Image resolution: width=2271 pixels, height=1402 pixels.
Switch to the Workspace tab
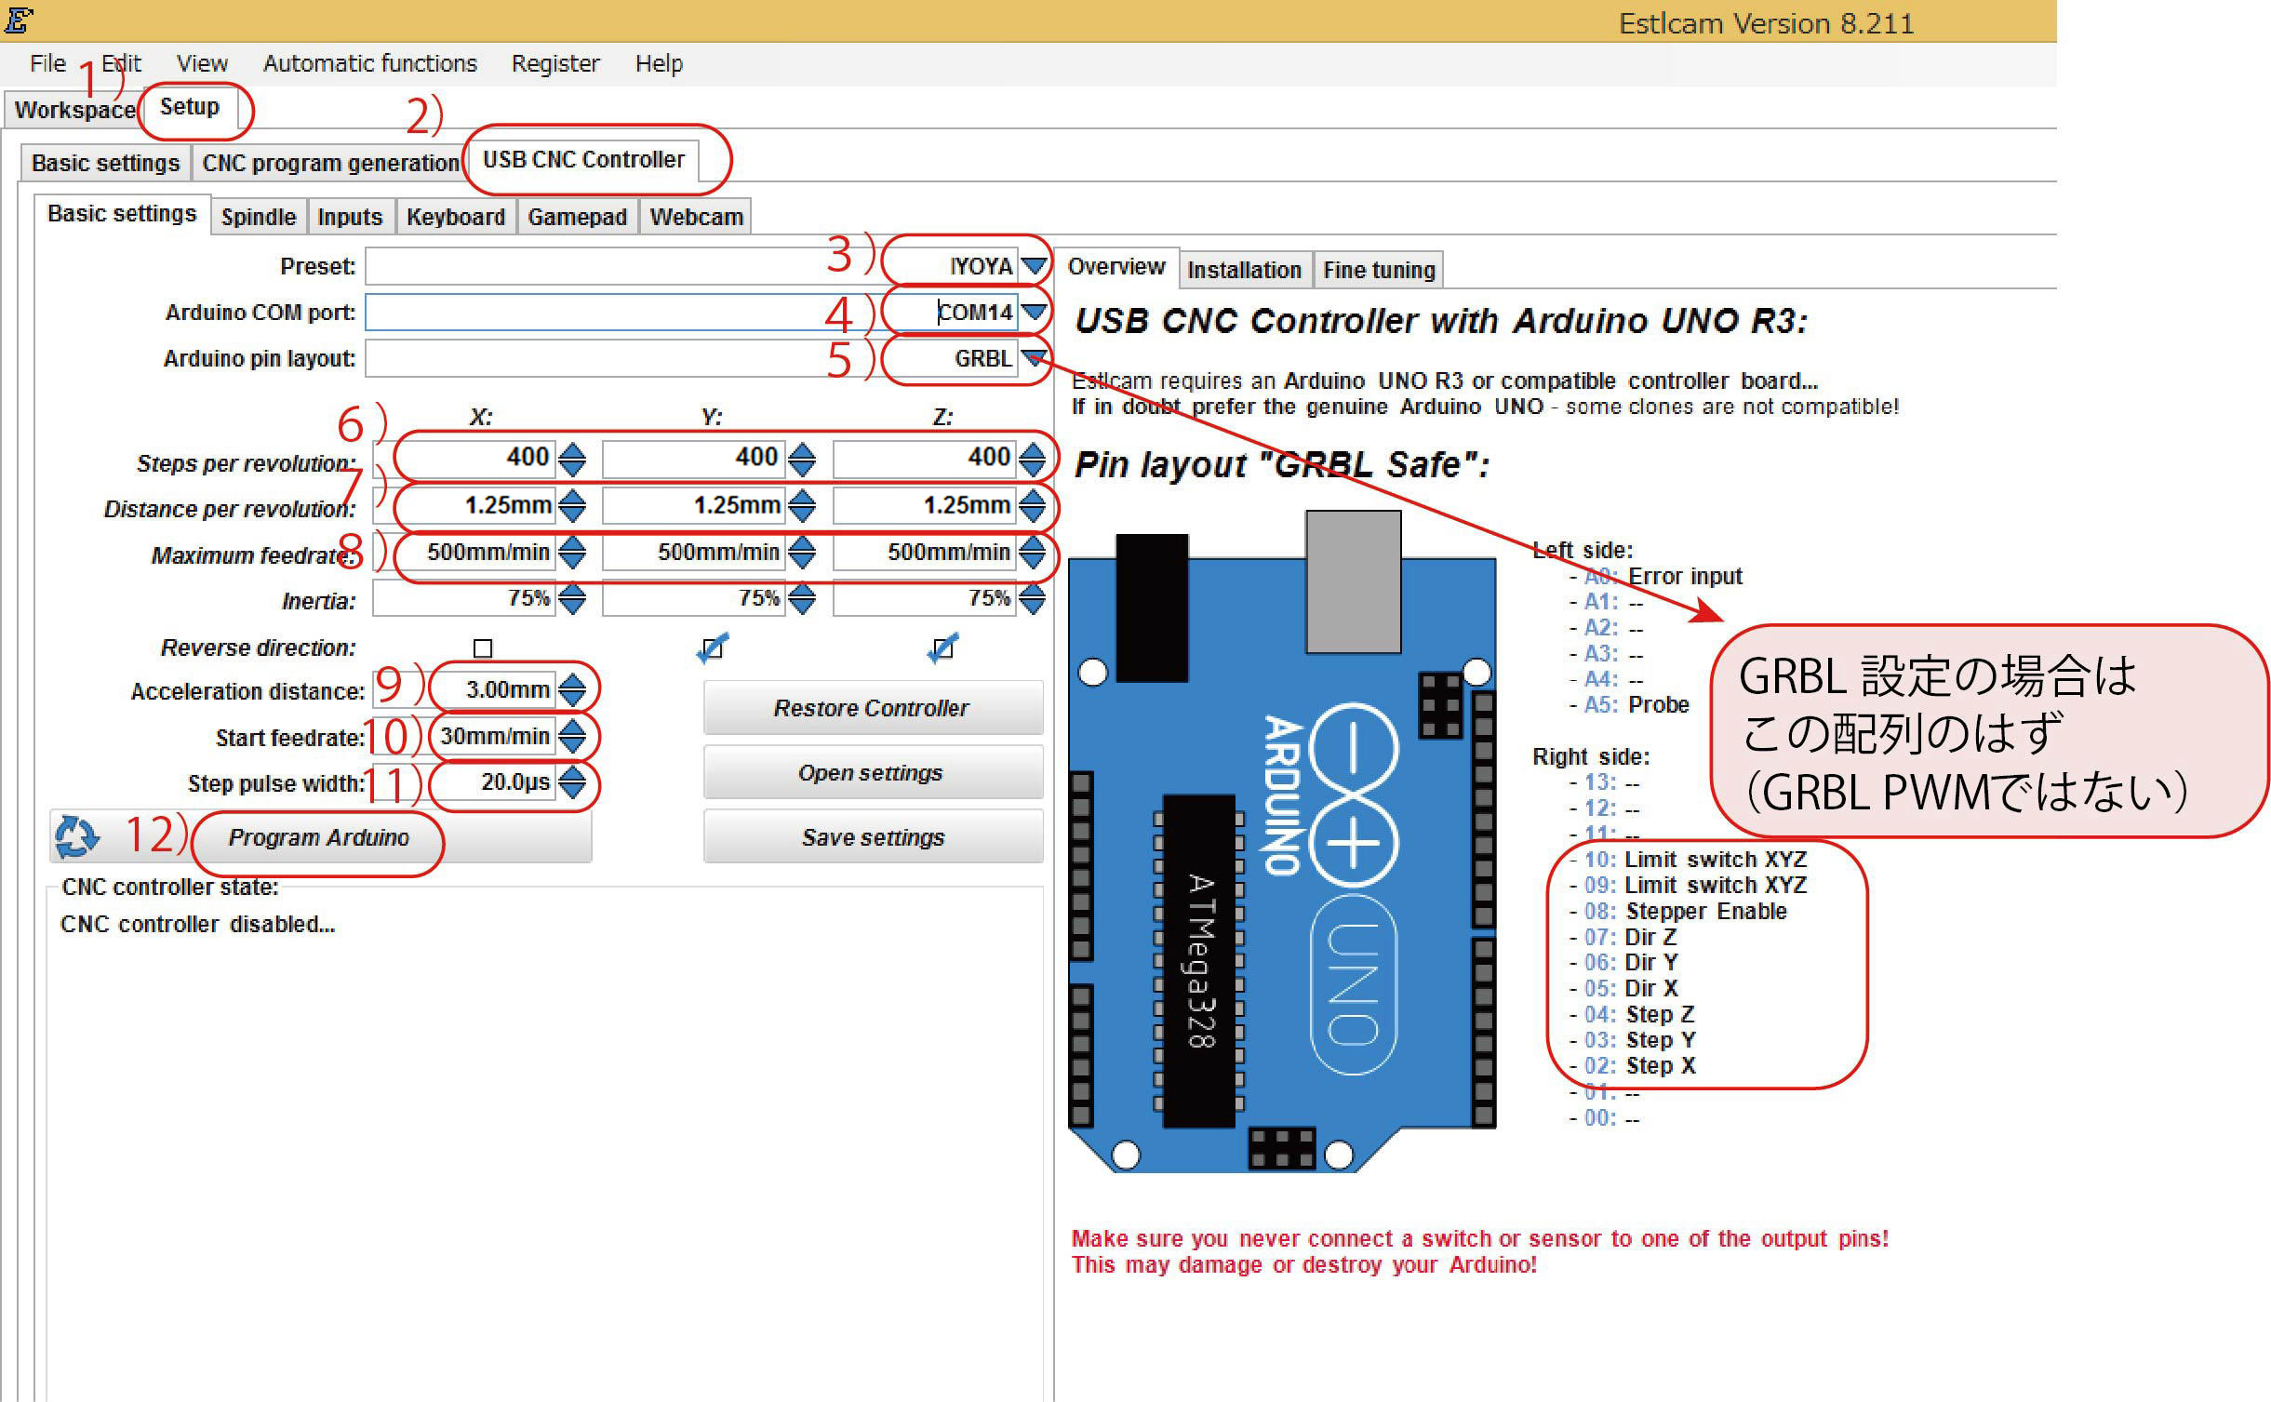pos(74,110)
